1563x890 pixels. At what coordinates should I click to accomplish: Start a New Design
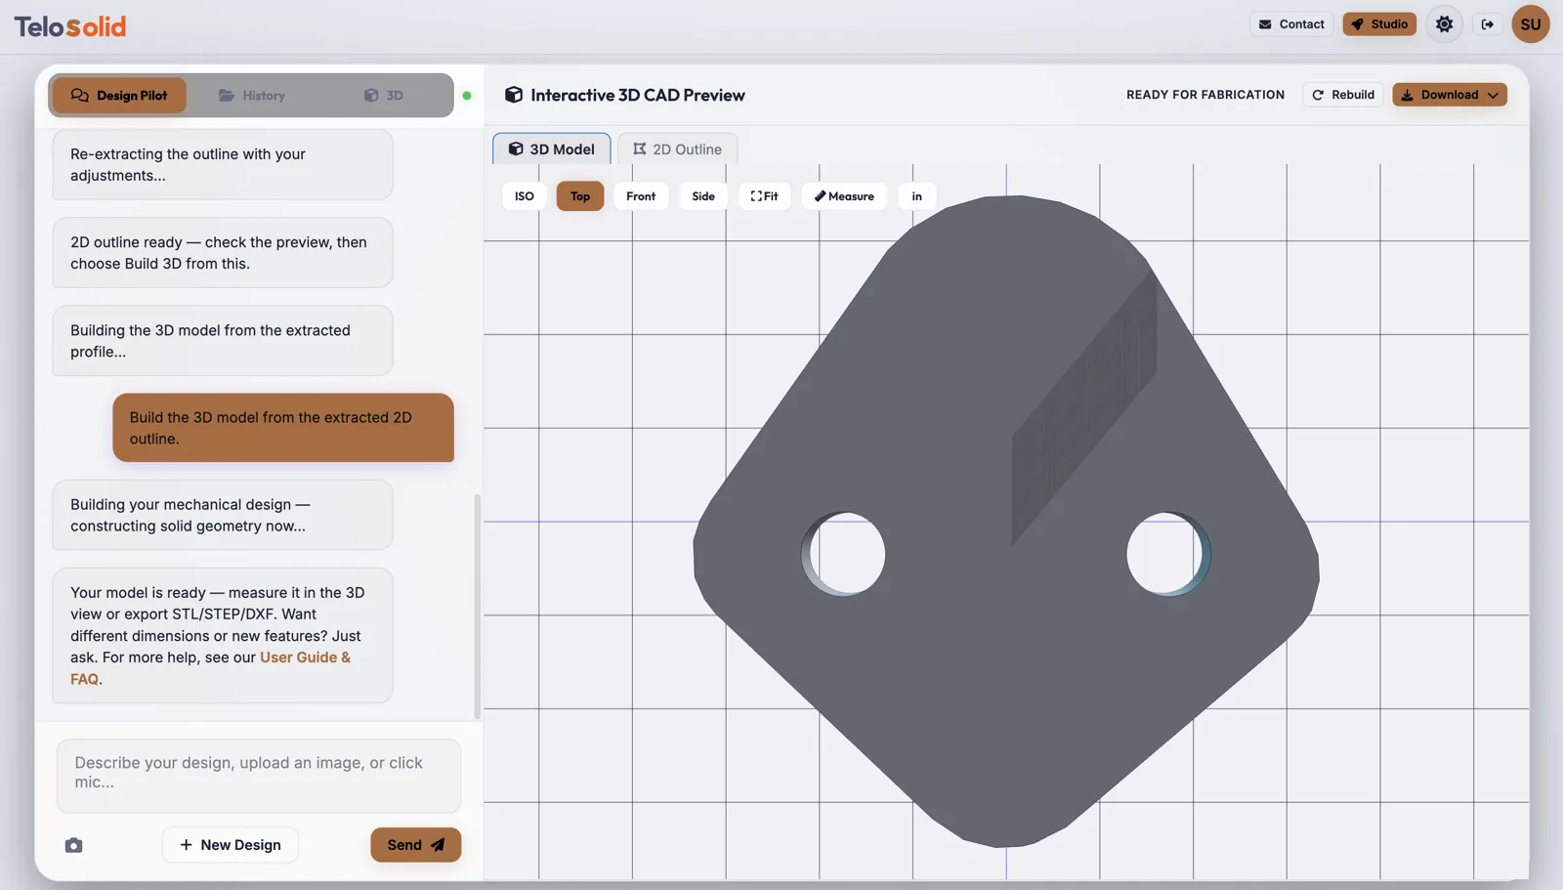(x=231, y=845)
